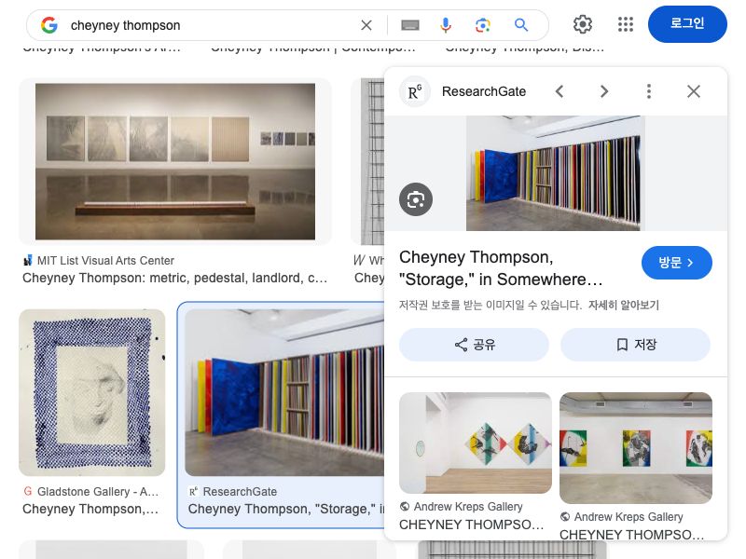Open Gladstone Gallery blue dotted frame image
Image resolution: width=746 pixels, height=559 pixels.
(x=91, y=392)
